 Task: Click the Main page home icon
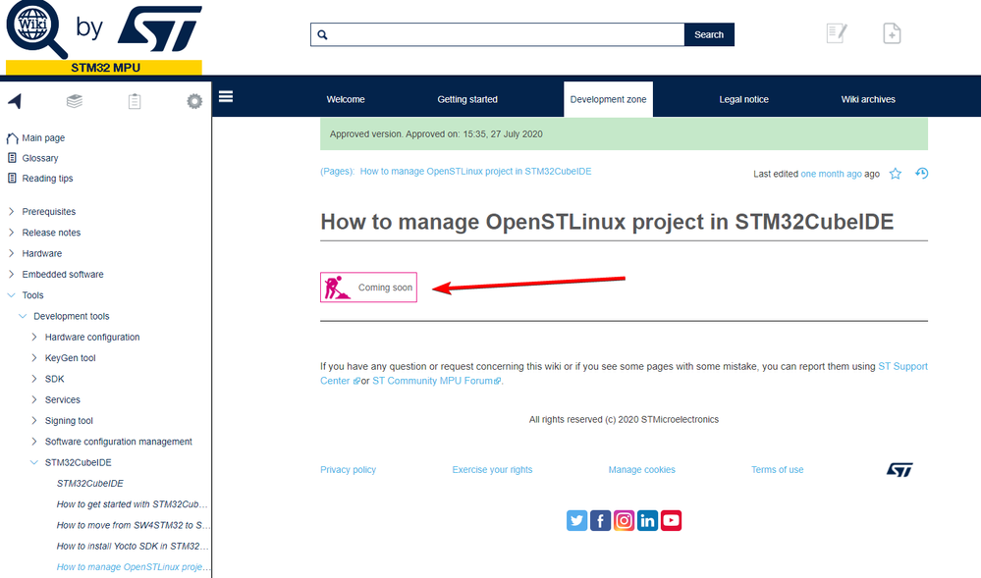pyautogui.click(x=12, y=138)
